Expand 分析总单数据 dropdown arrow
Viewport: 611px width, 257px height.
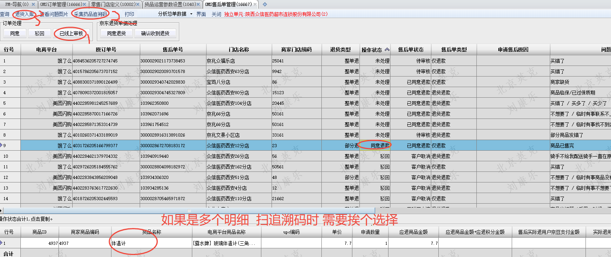(191, 14)
